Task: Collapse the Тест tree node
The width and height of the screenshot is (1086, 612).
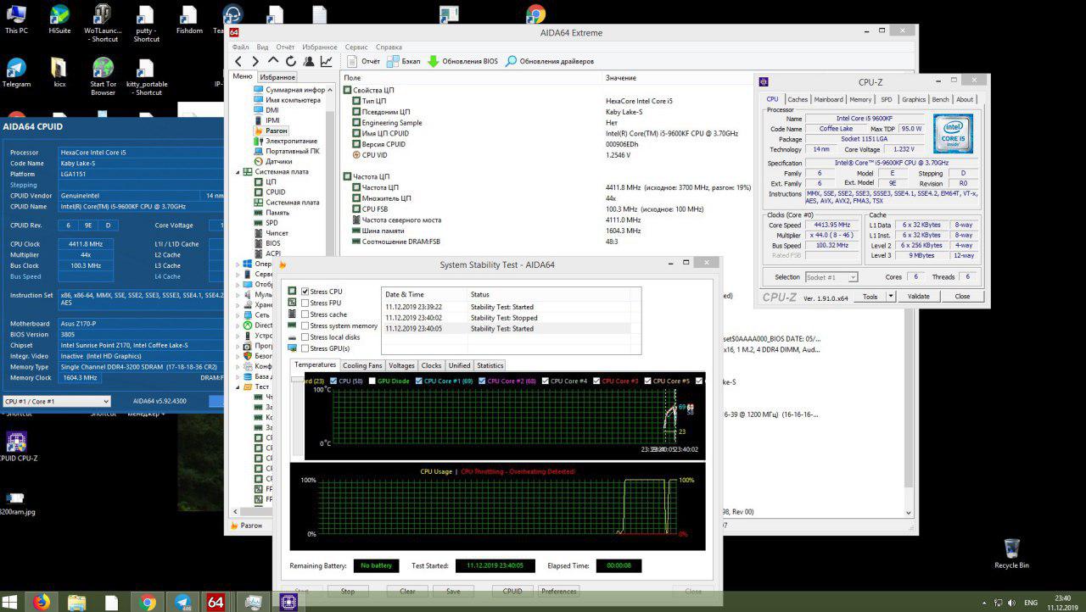Action: click(238, 387)
